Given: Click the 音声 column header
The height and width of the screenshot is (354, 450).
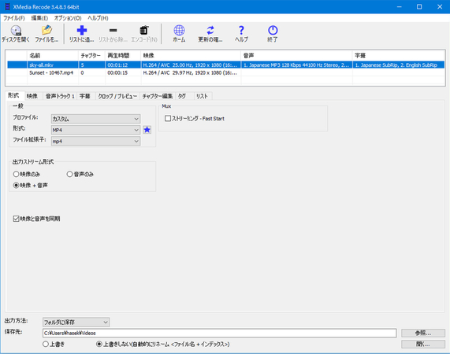Looking at the screenshot, I should [296, 56].
